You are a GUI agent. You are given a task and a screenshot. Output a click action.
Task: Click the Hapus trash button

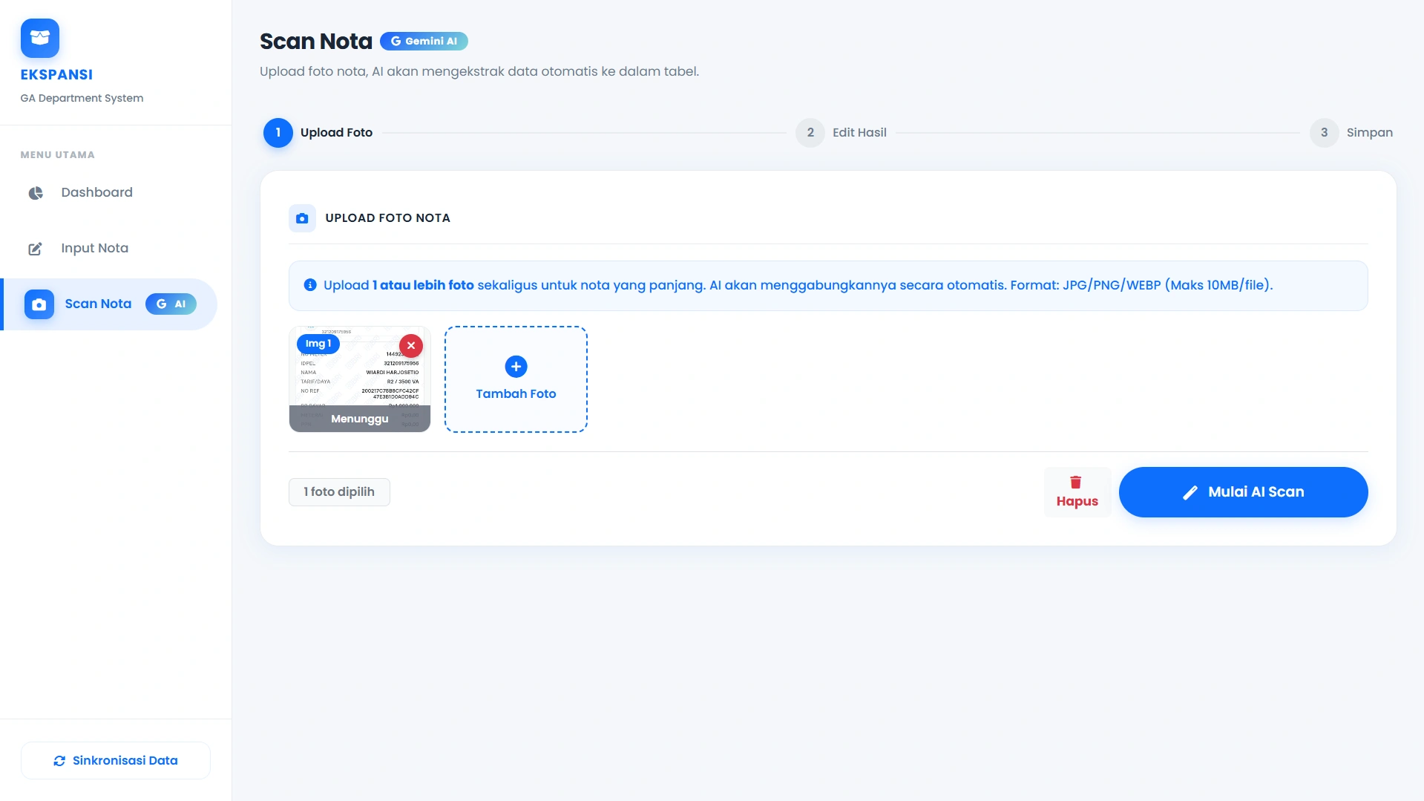(x=1077, y=492)
